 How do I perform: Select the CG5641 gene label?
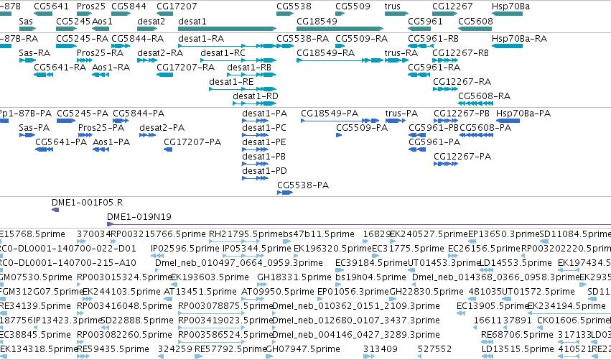51,6
